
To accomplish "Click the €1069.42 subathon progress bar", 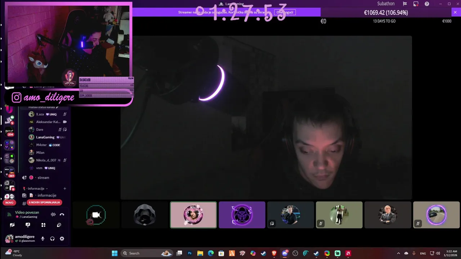I will pyautogui.click(x=385, y=13).
